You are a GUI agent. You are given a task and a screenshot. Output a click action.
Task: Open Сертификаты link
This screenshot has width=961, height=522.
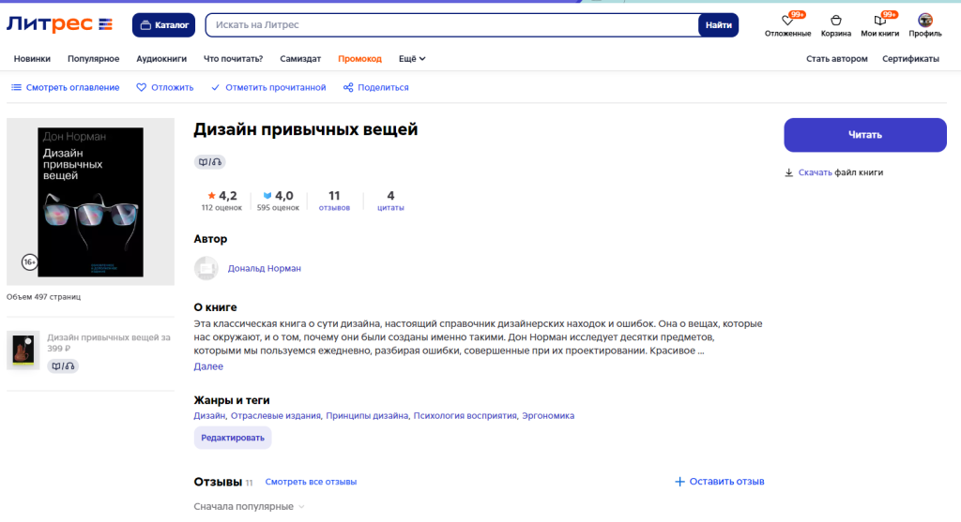coord(910,59)
